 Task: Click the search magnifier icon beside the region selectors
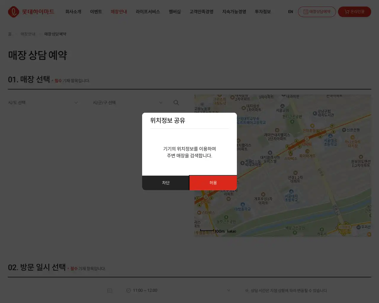[176, 102]
